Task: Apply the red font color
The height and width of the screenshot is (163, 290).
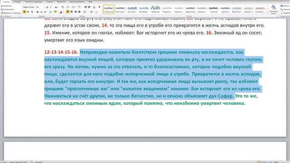Action: click(61, 12)
